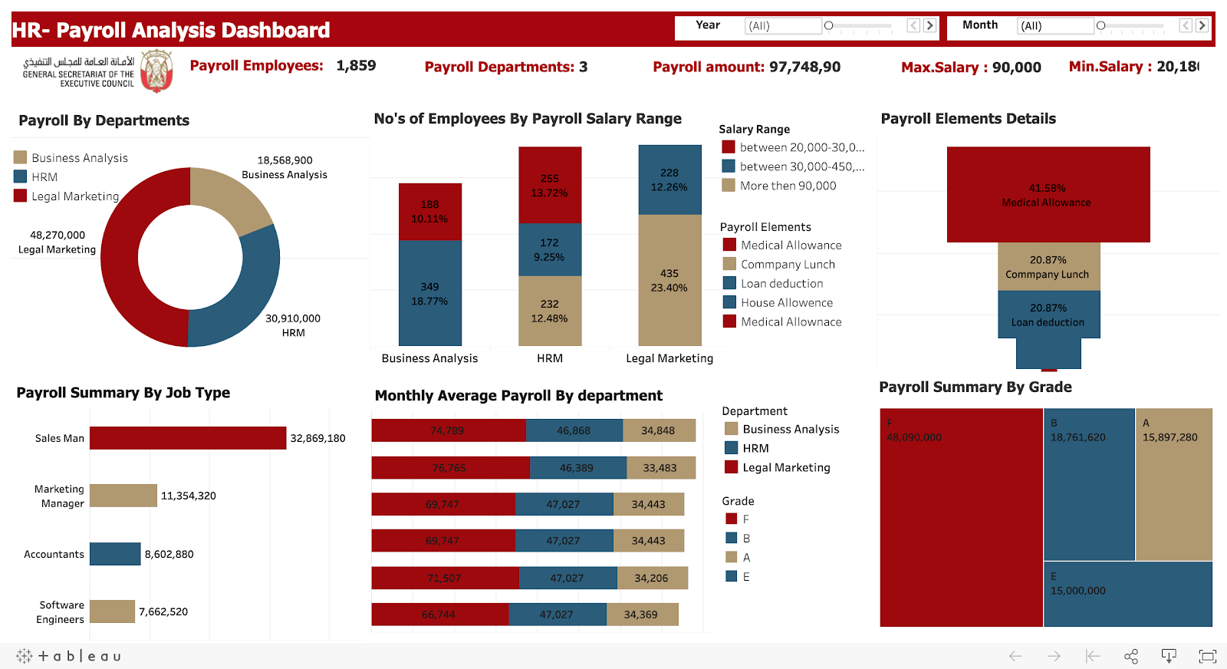Click the revert to start icon
1227x669 pixels.
1093,656
